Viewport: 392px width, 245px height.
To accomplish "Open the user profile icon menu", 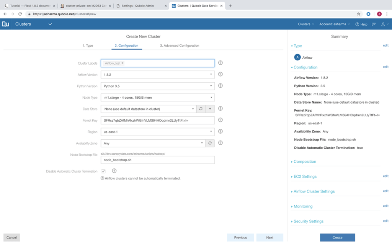I will tap(384, 24).
